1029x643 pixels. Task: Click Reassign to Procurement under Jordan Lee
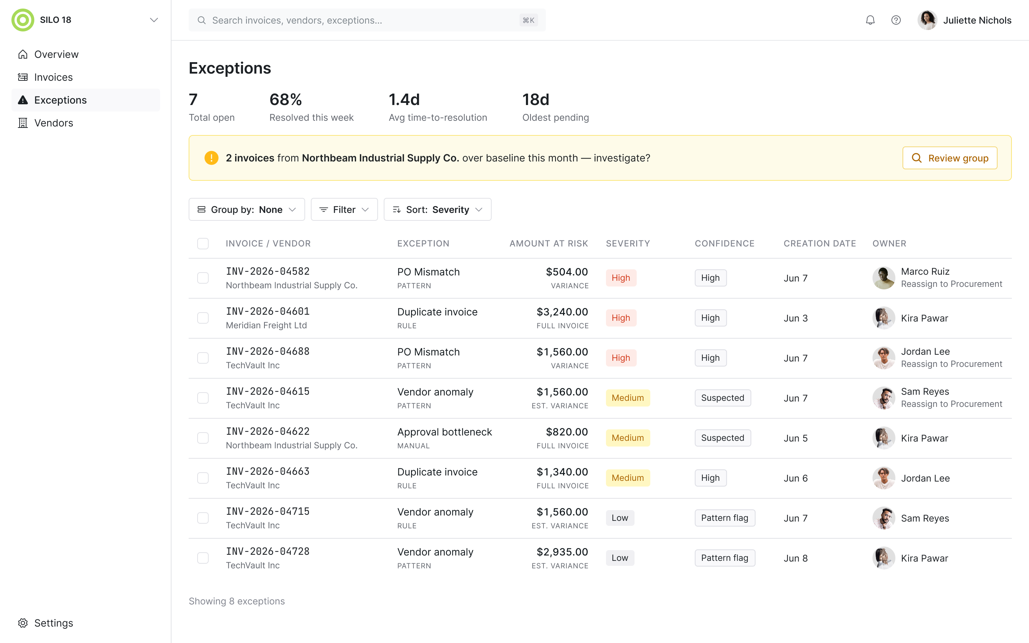tap(951, 364)
